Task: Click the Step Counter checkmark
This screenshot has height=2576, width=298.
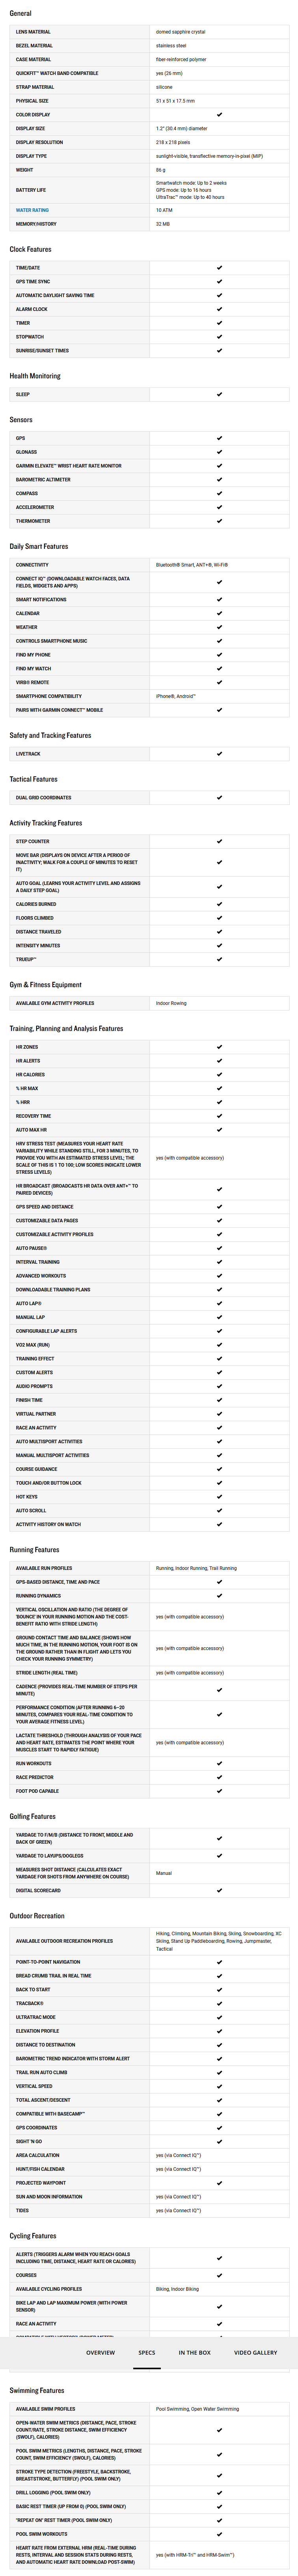Action: (219, 841)
